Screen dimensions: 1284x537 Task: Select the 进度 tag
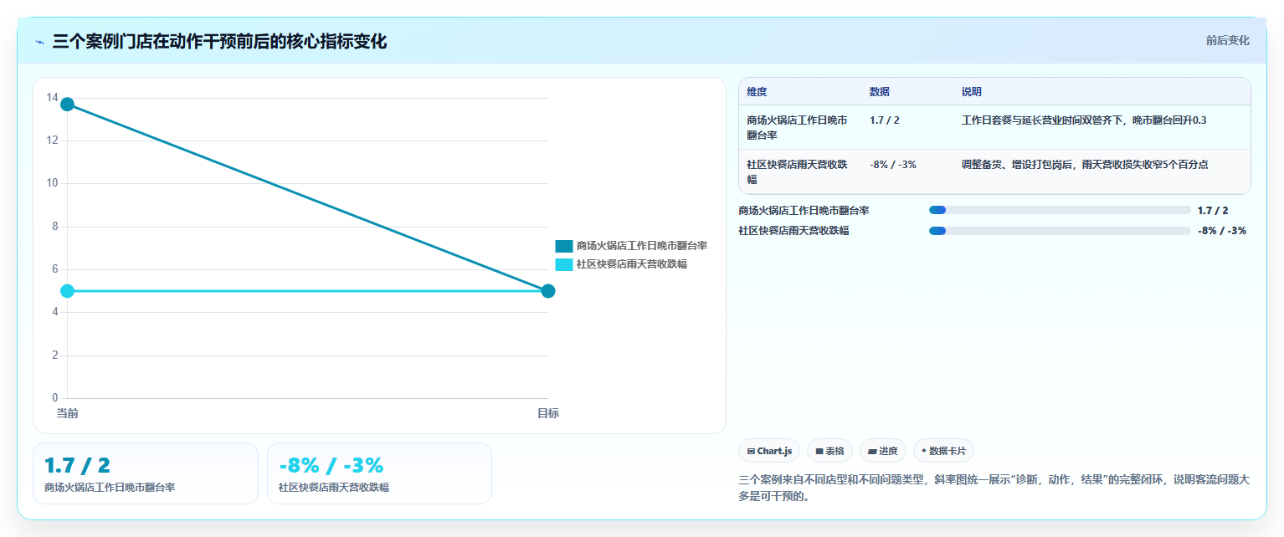pyautogui.click(x=882, y=451)
